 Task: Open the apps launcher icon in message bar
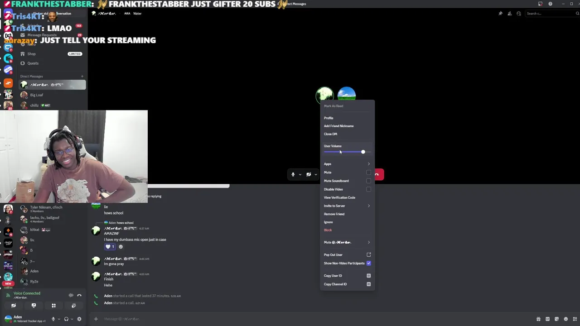[575, 319]
